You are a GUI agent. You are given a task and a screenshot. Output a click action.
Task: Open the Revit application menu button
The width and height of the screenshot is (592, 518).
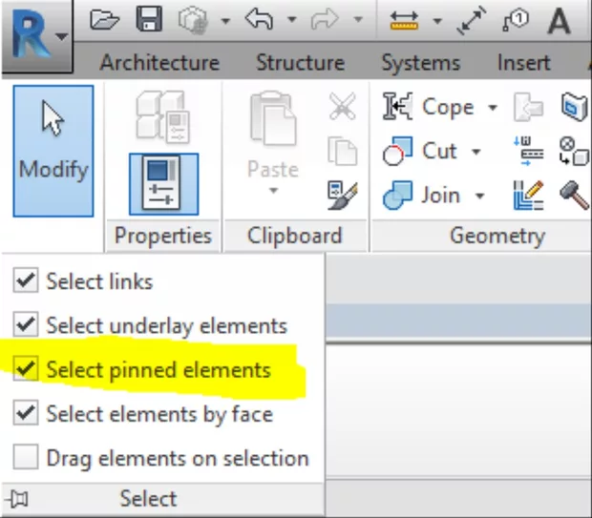[x=36, y=36]
